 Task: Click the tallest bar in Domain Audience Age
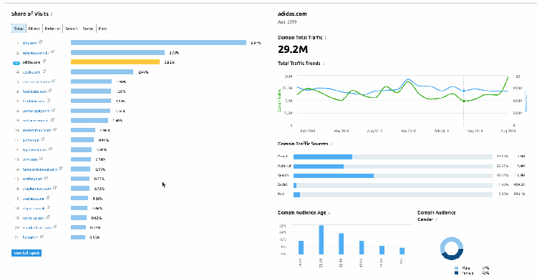coord(321,239)
